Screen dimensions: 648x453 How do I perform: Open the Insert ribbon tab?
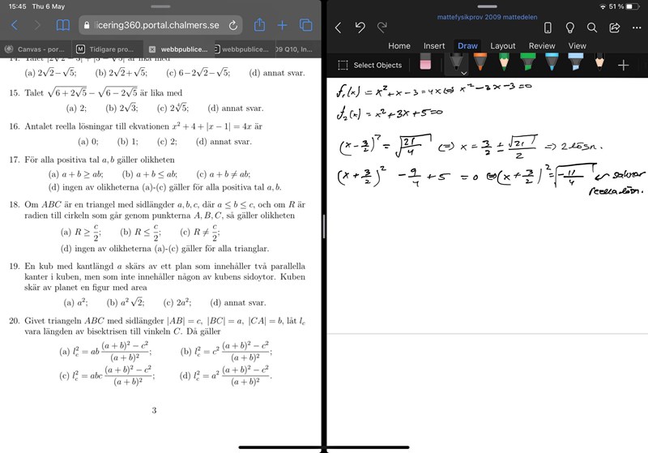click(x=434, y=46)
